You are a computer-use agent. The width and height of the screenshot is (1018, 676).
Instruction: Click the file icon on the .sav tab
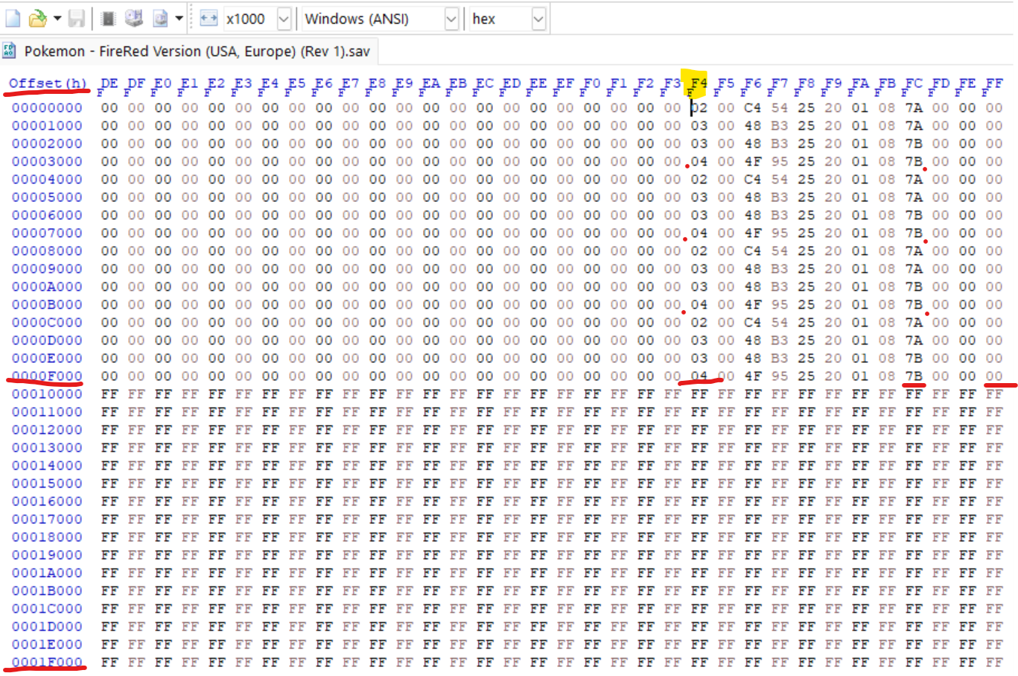pos(10,51)
